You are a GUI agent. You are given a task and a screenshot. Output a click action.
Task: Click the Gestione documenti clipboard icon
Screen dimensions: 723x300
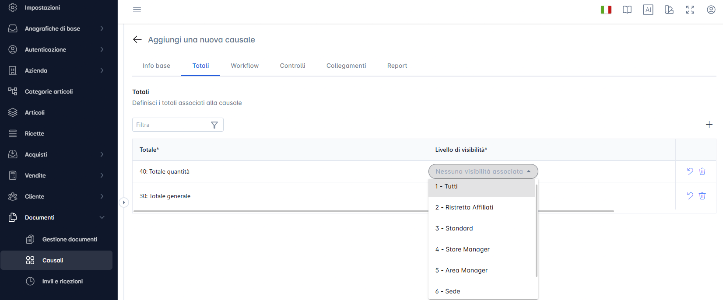tap(30, 239)
